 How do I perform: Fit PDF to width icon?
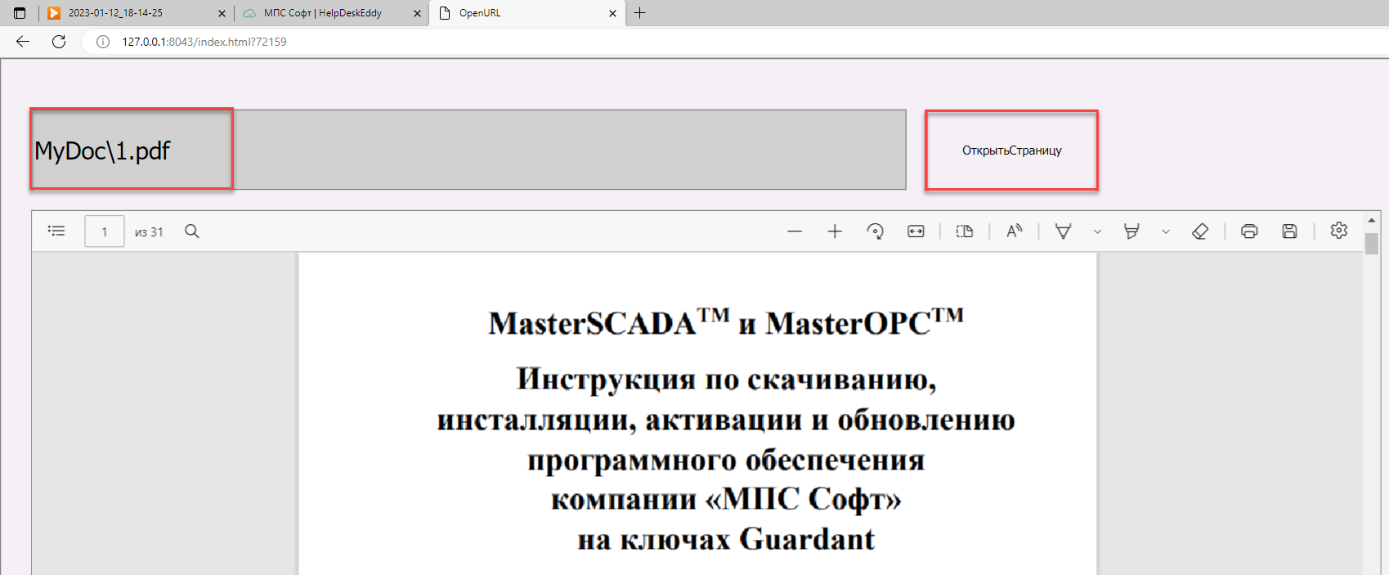pyautogui.click(x=916, y=231)
